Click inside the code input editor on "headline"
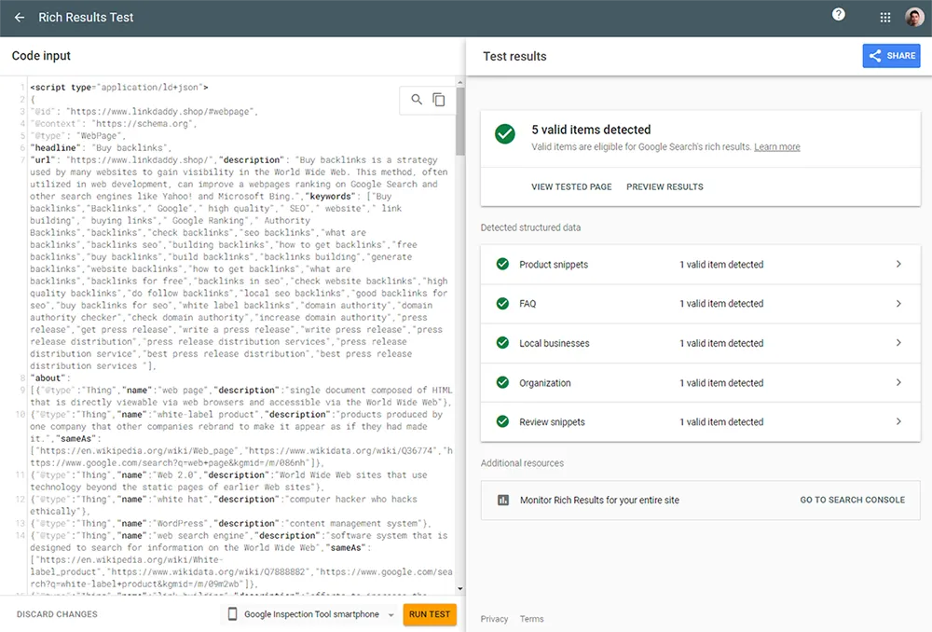The width and height of the screenshot is (932, 632). pos(53,147)
